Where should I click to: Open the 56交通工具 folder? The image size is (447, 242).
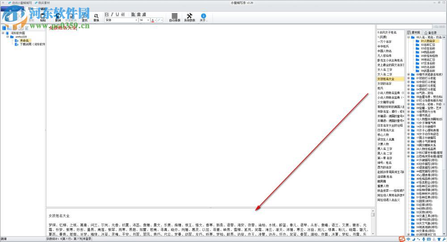pos(427,216)
